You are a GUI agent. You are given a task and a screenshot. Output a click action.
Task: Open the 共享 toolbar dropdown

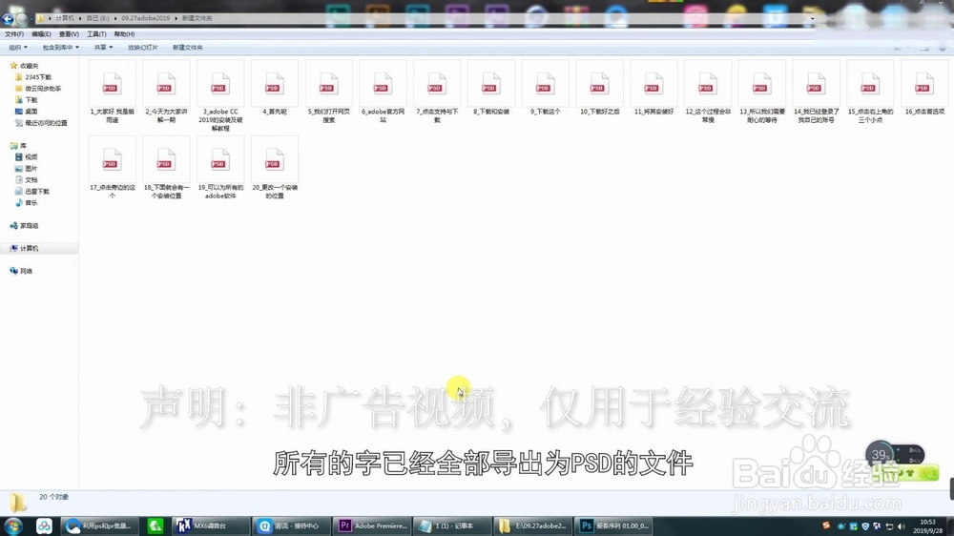(x=103, y=48)
